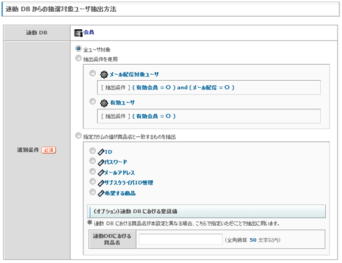Click the gear icon beside メール配信対象ユーザ
Image resolution: width=342 pixels, height=263 pixels.
tap(104, 75)
